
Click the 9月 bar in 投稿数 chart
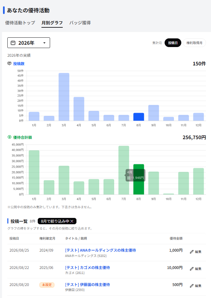(x=154, y=113)
